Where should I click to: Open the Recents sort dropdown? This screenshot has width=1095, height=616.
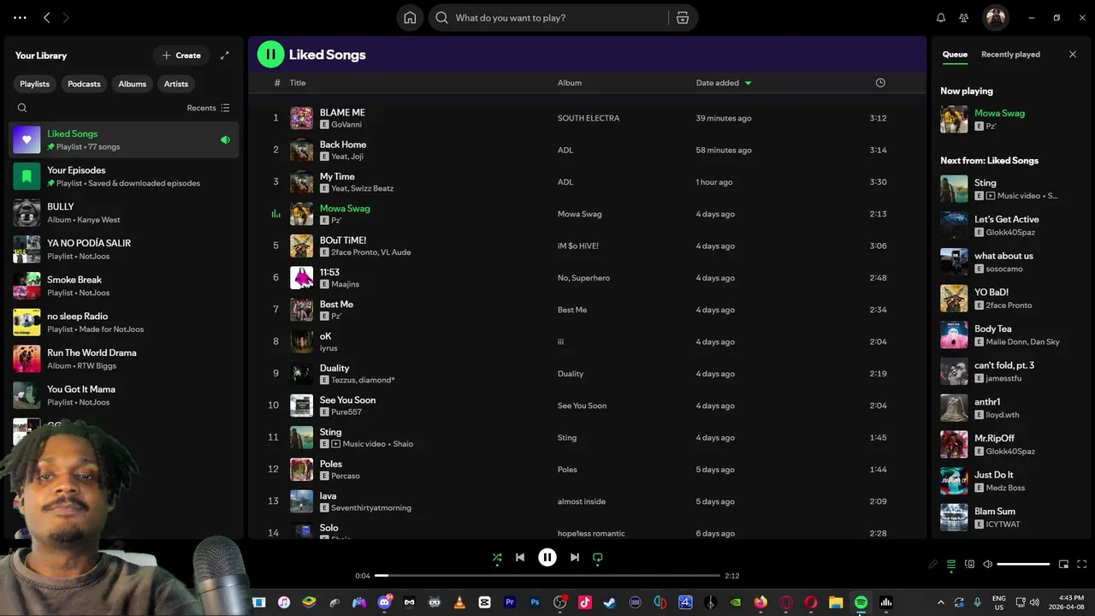click(208, 108)
